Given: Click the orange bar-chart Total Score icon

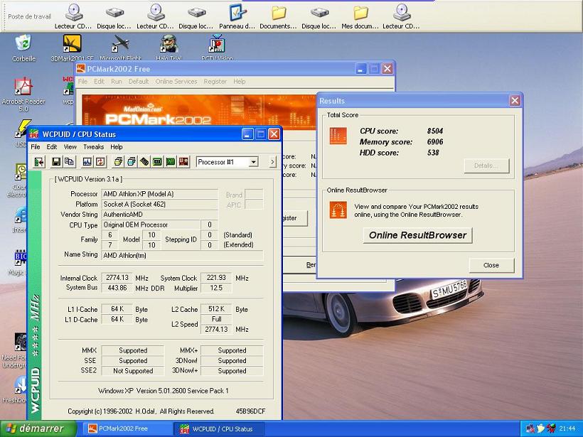Looking at the screenshot, I should coord(338,136).
